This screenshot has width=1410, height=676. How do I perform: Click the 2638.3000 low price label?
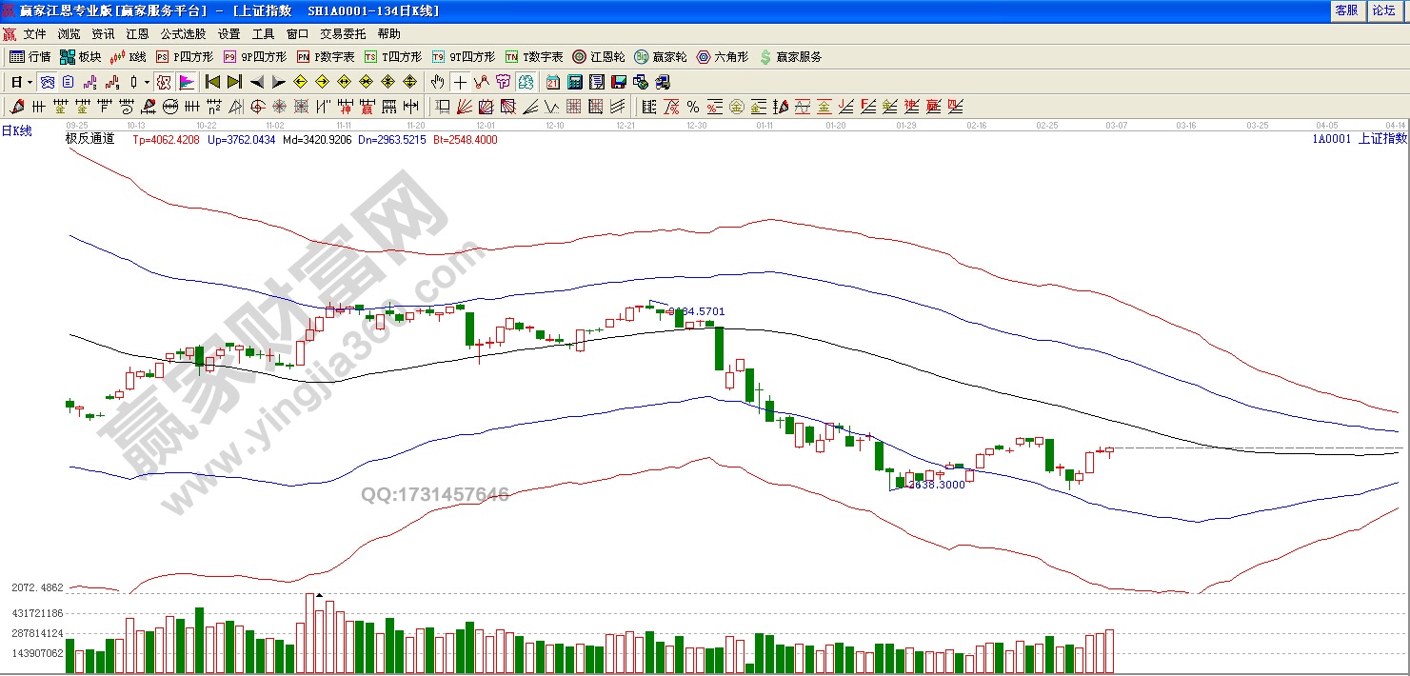(x=937, y=485)
